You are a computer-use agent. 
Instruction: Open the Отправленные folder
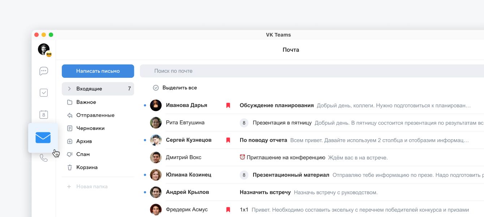coord(95,115)
